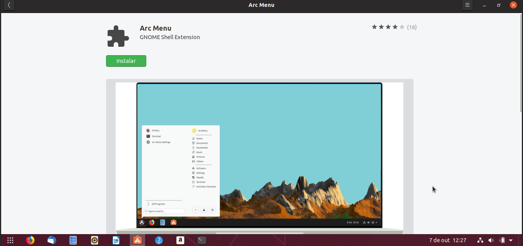Viewport: 523px width, 246px height.
Task: Open the Rhythmbox music player icon
Action: (x=94, y=240)
